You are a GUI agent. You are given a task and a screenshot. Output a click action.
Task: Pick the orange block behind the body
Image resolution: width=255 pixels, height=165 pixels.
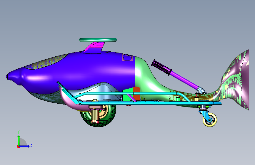[x=136, y=93]
